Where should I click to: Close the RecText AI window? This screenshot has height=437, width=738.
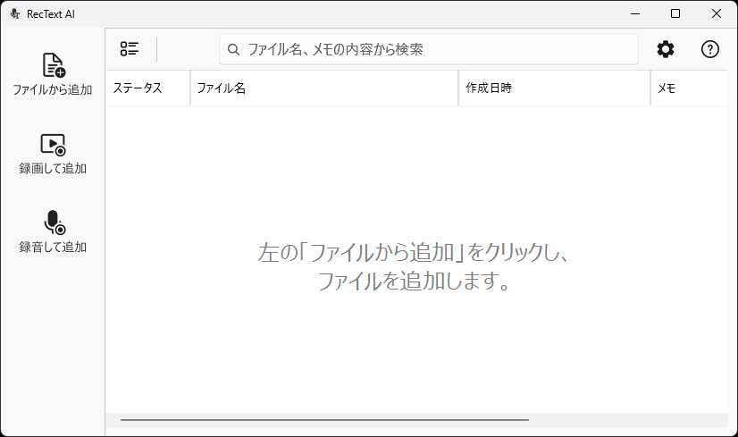coord(717,13)
